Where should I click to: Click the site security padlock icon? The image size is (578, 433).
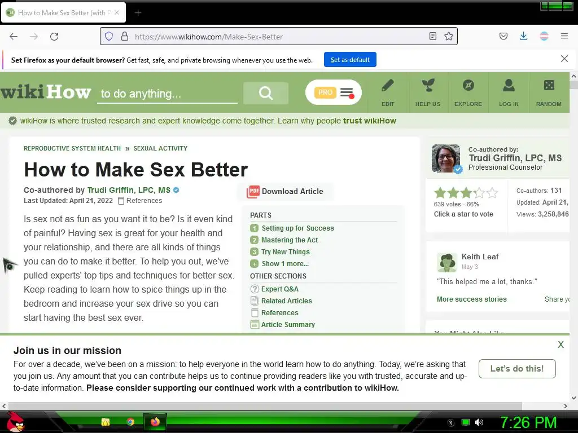[x=125, y=36]
